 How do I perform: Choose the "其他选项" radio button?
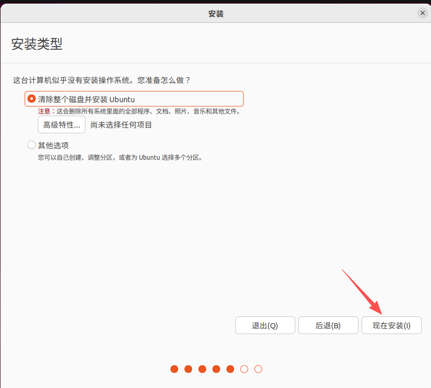tap(32, 145)
